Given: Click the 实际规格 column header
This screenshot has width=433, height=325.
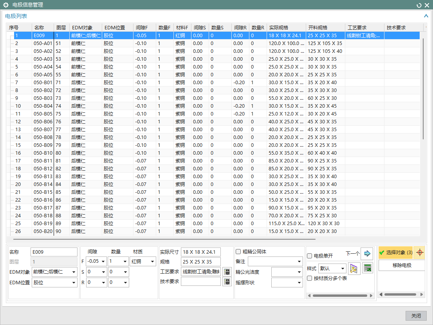Looking at the screenshot, I should tap(286, 28).
